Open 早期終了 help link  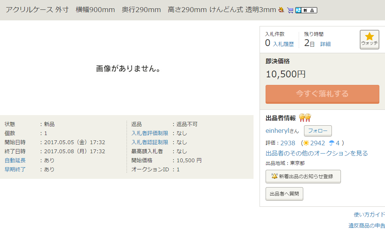coord(15,169)
